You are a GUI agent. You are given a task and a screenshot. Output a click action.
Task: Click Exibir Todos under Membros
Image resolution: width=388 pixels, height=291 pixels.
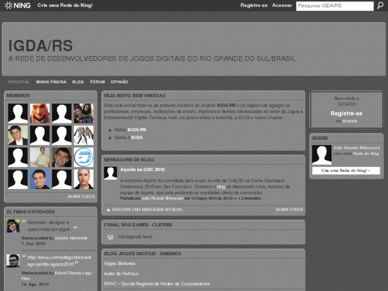coord(82,196)
